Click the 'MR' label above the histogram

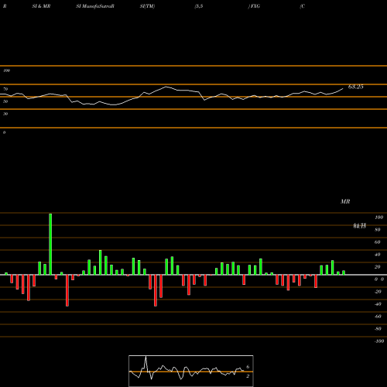345,201
